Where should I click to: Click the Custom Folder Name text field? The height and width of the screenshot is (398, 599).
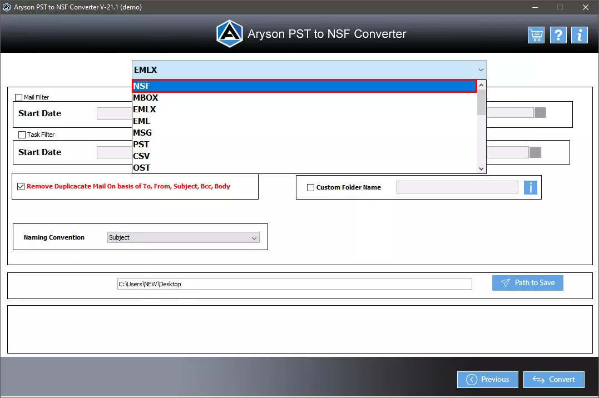pyautogui.click(x=457, y=187)
